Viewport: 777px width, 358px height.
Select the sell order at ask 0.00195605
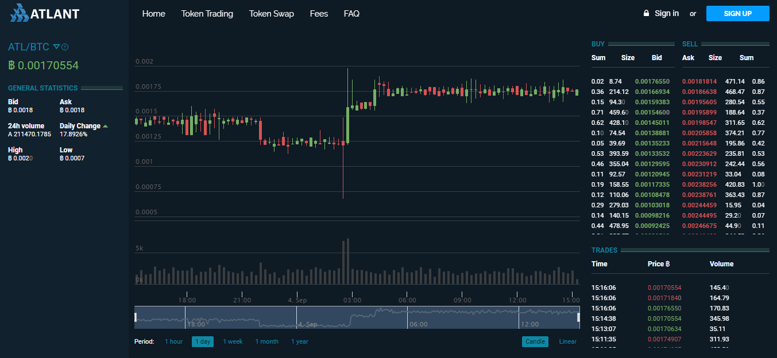point(725,102)
